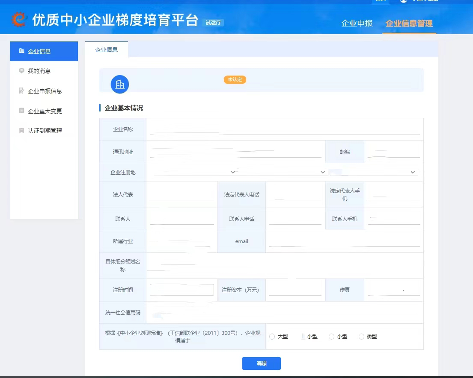The width and height of the screenshot is (473, 378).
Task: Choose the 小型 radio button beside 微型
Action: coord(331,337)
